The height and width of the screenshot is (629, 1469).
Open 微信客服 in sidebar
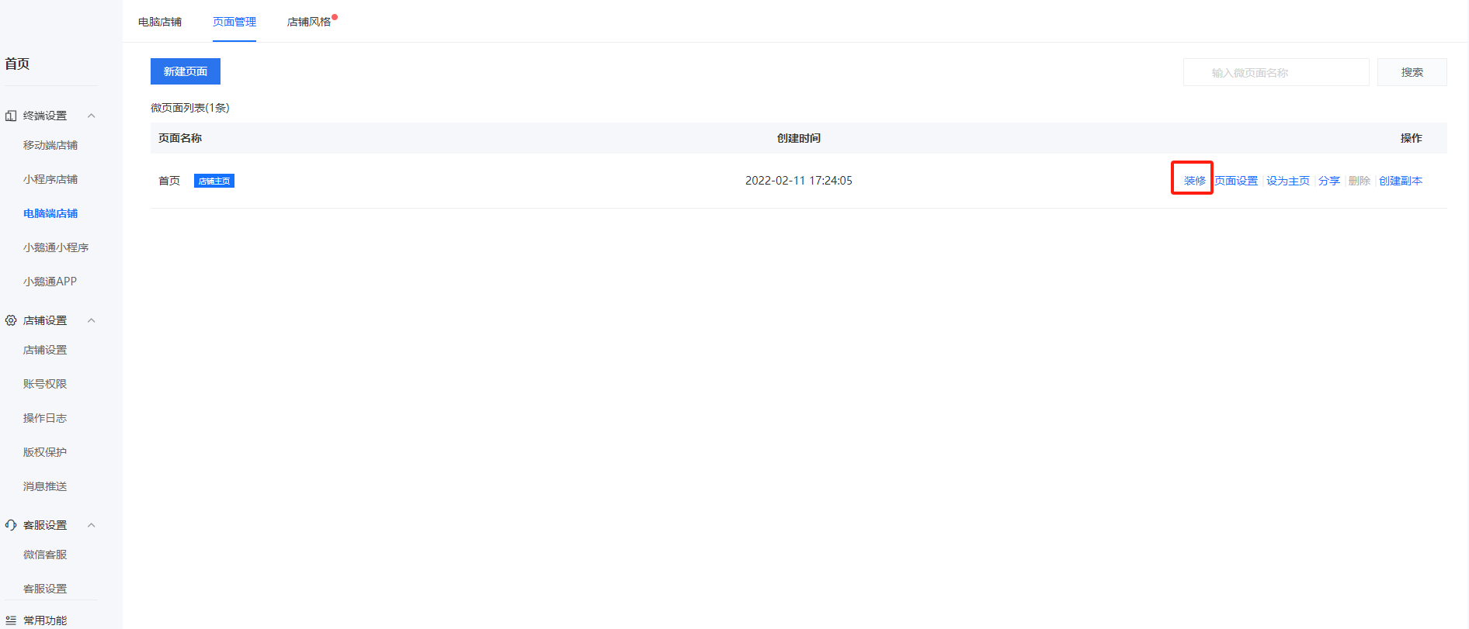pos(45,555)
